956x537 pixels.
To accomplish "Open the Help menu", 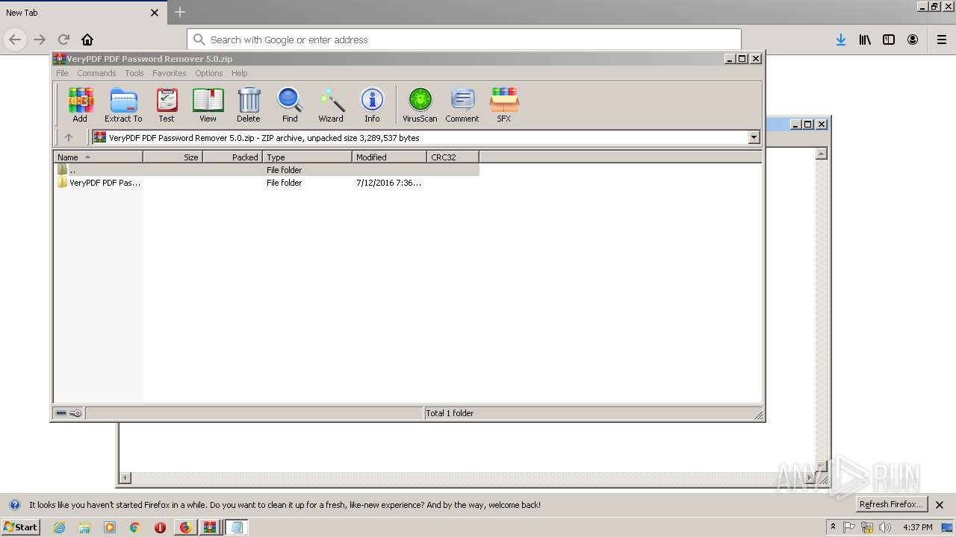I will coord(239,73).
